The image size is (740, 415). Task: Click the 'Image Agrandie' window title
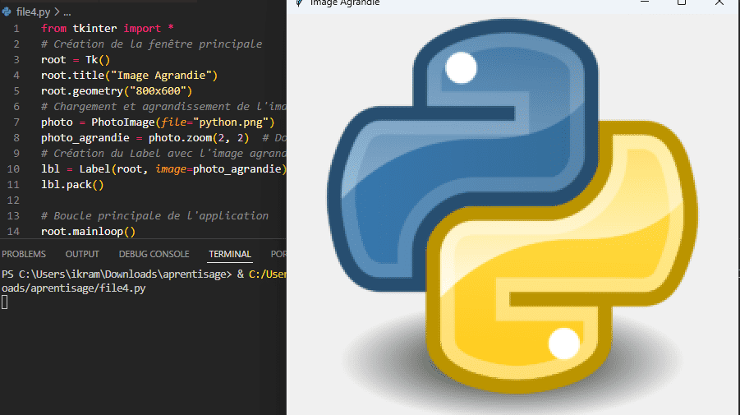(344, 2)
